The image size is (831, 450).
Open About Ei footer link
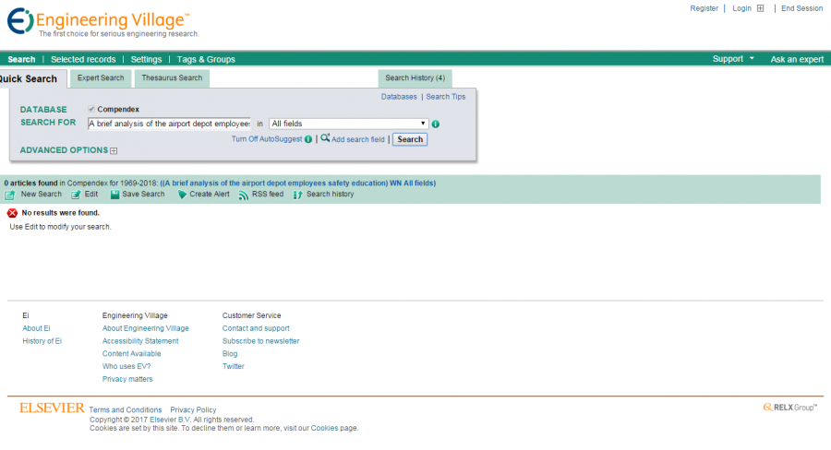[x=36, y=328]
